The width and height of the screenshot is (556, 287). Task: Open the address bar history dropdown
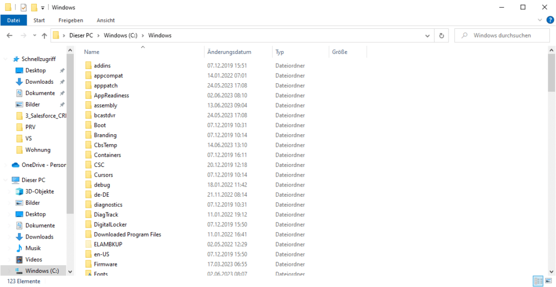[x=428, y=35]
